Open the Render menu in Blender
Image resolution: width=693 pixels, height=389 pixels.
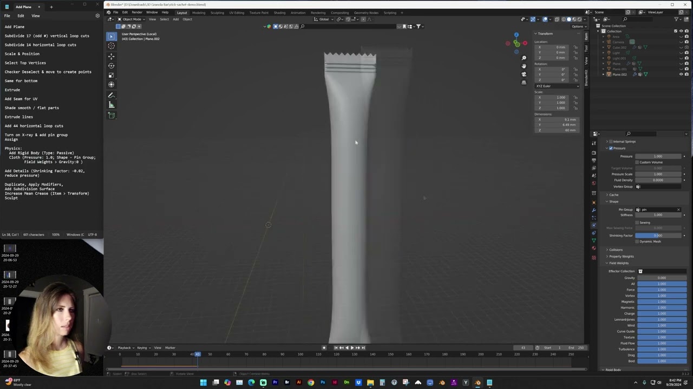(137, 12)
